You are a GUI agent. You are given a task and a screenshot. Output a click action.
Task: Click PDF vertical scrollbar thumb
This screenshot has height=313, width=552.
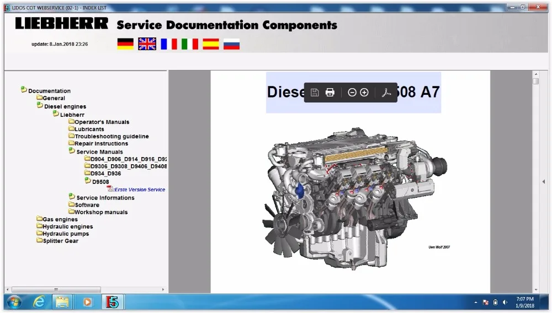536,81
